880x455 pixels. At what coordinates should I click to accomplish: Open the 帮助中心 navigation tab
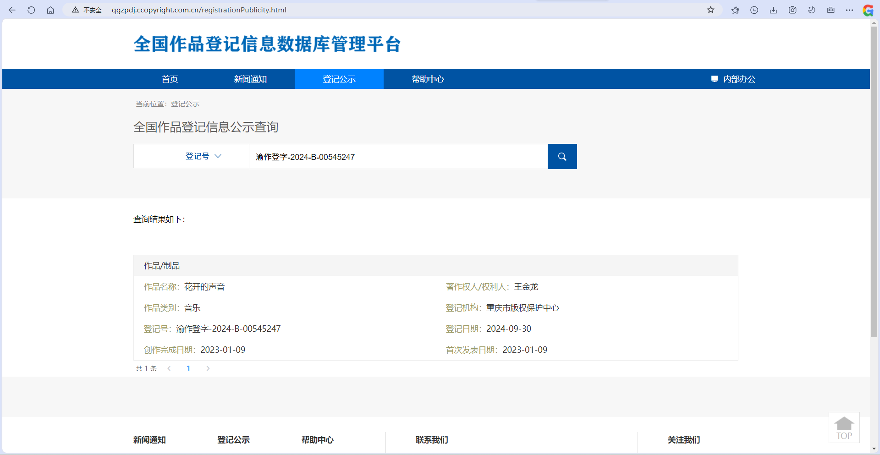(428, 79)
